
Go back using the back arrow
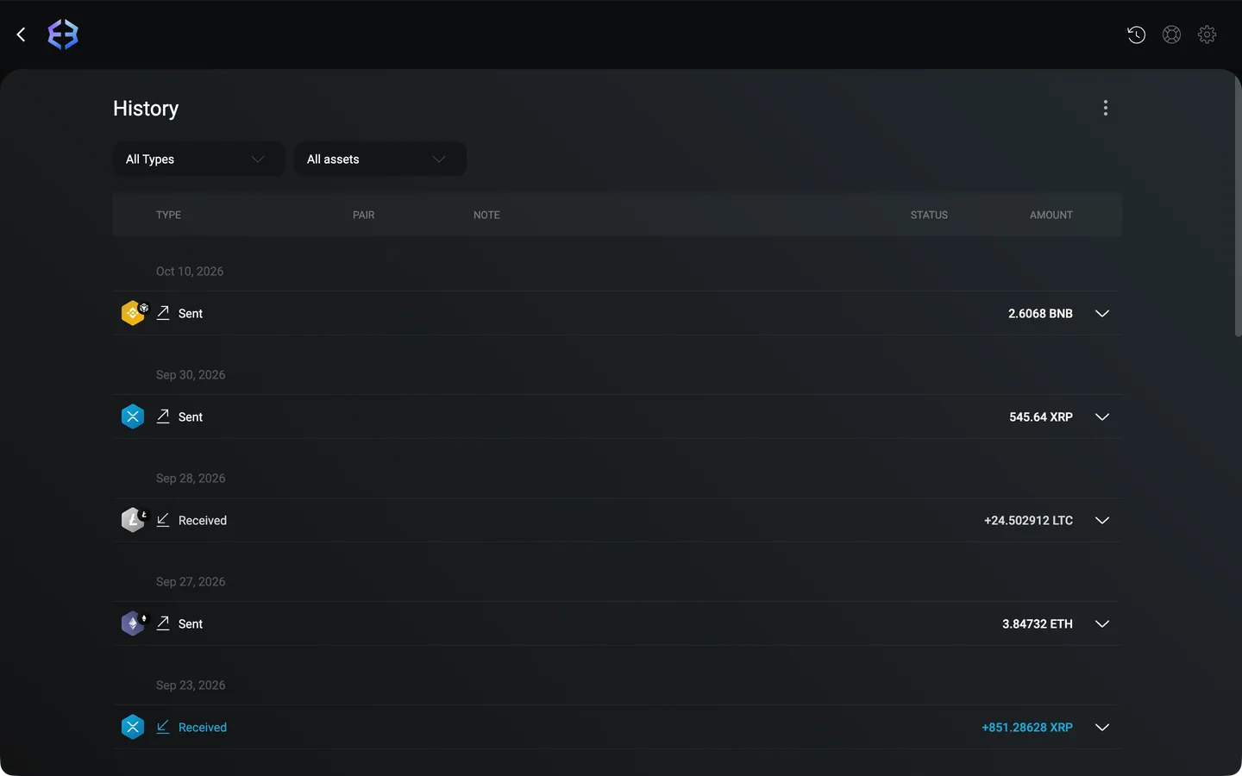pyautogui.click(x=22, y=34)
